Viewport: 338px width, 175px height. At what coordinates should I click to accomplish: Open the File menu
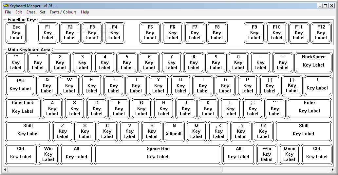[x=8, y=12]
